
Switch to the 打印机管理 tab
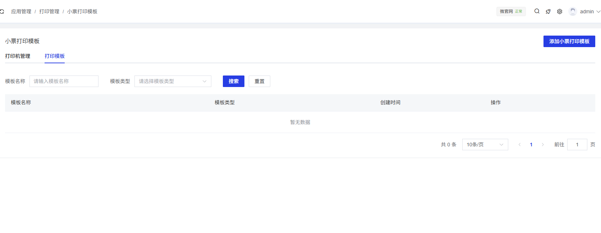(x=18, y=56)
